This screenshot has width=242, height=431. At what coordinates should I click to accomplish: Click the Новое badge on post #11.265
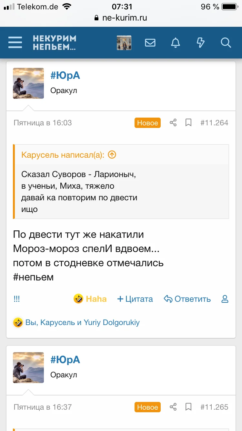pyautogui.click(x=147, y=407)
